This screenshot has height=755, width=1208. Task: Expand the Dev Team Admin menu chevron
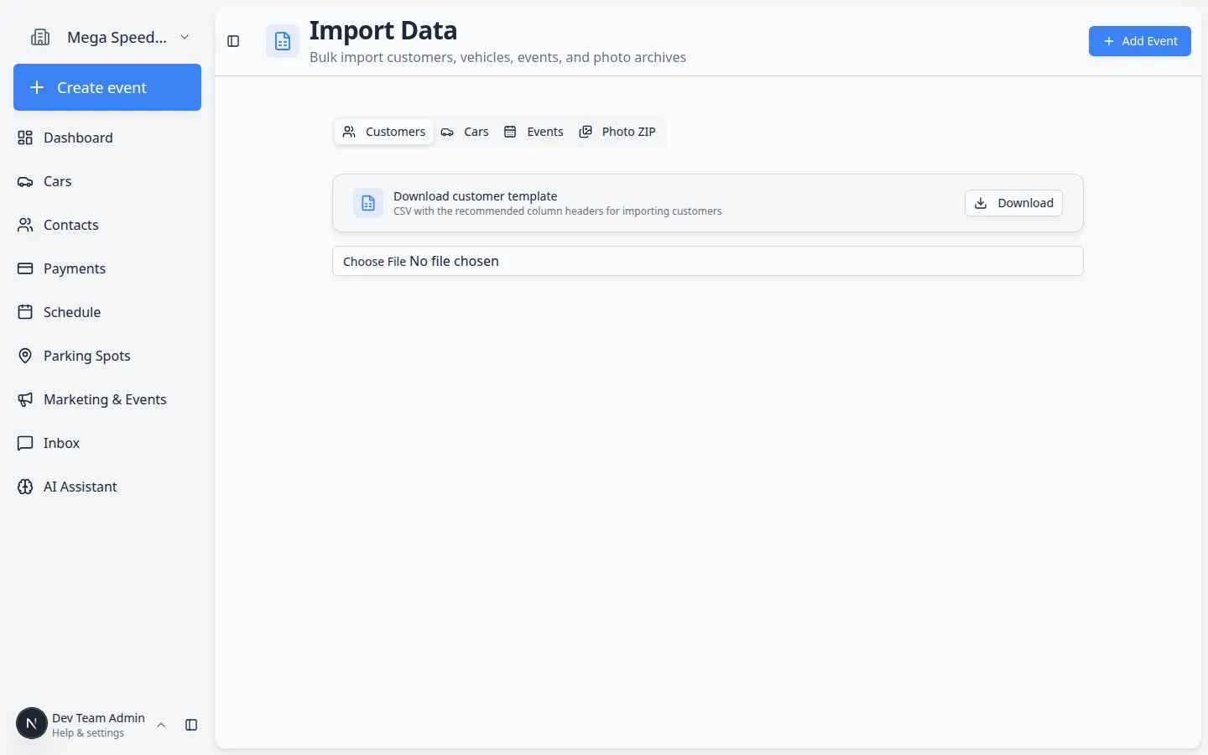tap(161, 725)
